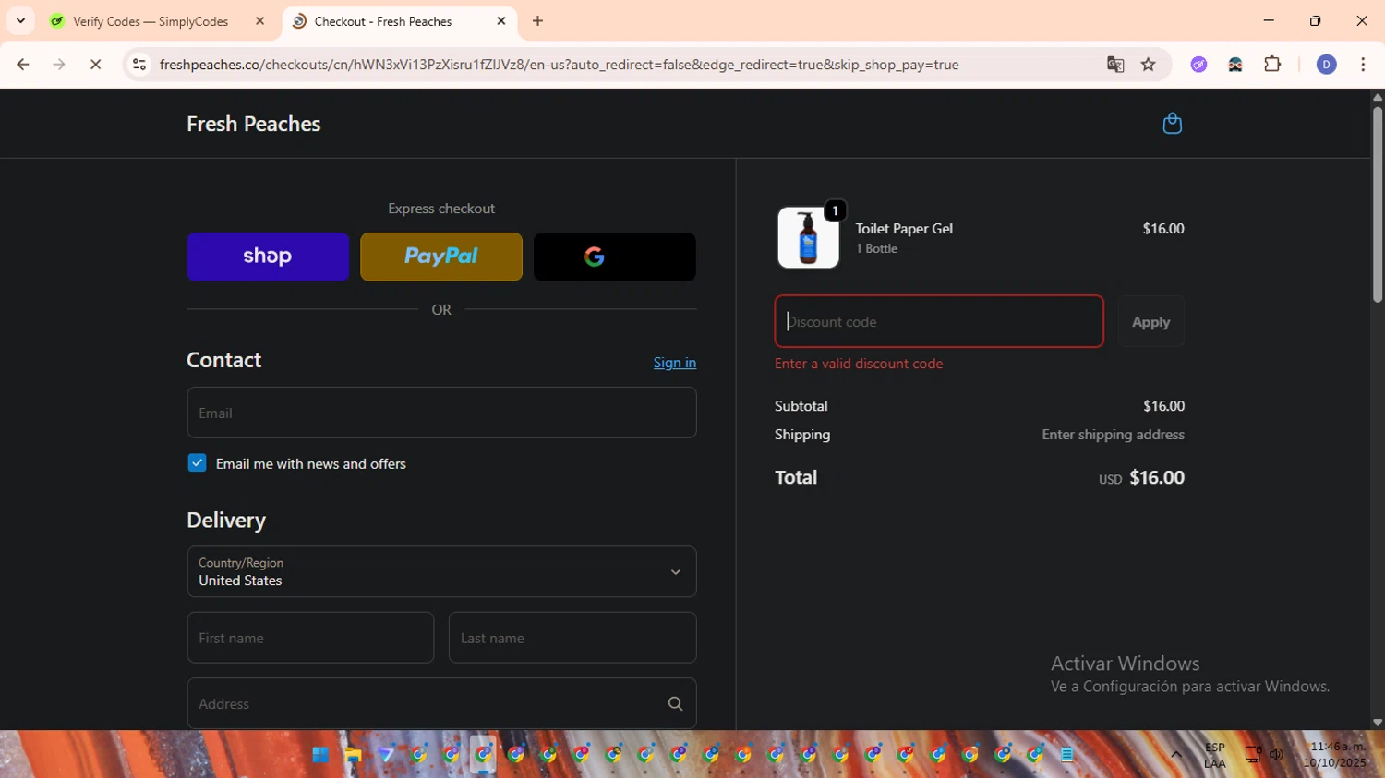Open the tab search dropdown arrow

click(20, 20)
